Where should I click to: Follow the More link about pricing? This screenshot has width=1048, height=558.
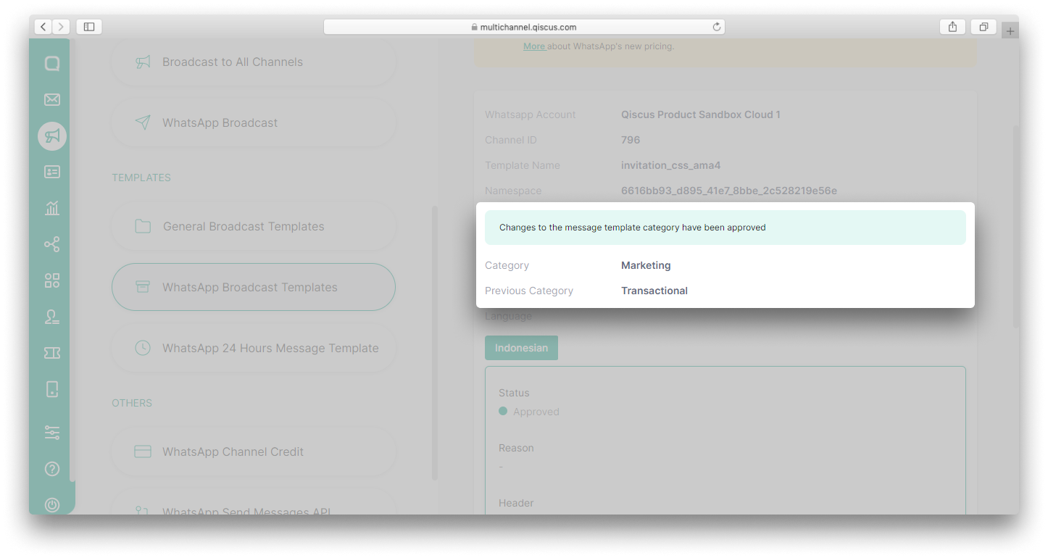(x=534, y=46)
